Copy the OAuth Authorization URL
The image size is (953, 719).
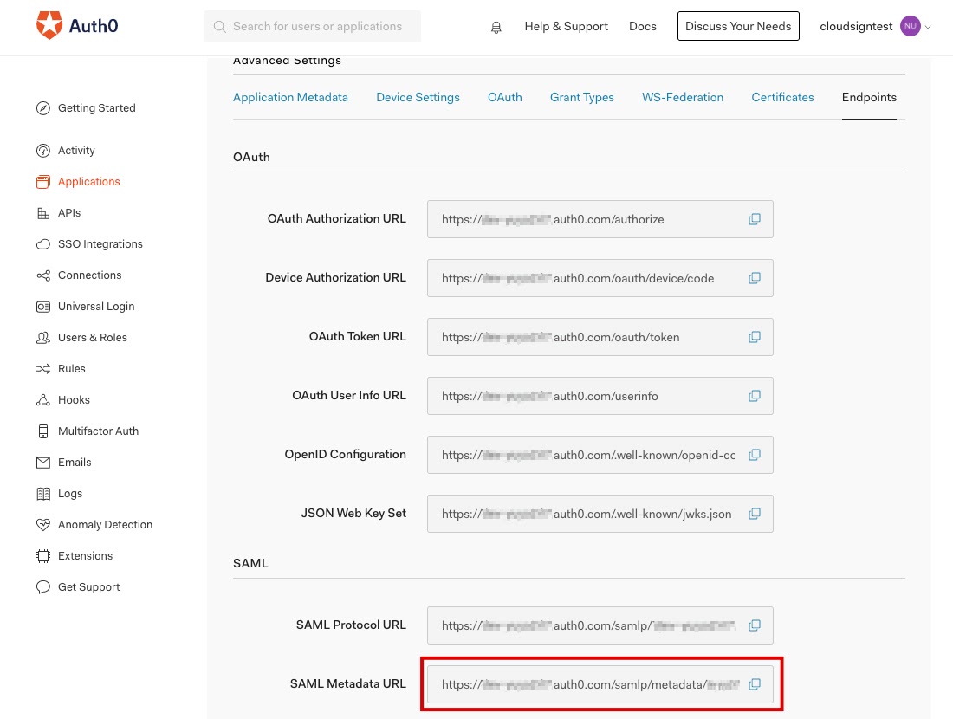click(755, 219)
